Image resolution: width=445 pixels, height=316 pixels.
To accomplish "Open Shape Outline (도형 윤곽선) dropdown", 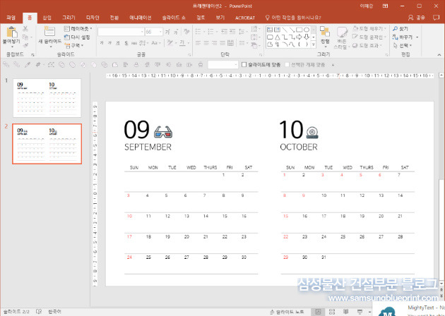I will coord(369,37).
